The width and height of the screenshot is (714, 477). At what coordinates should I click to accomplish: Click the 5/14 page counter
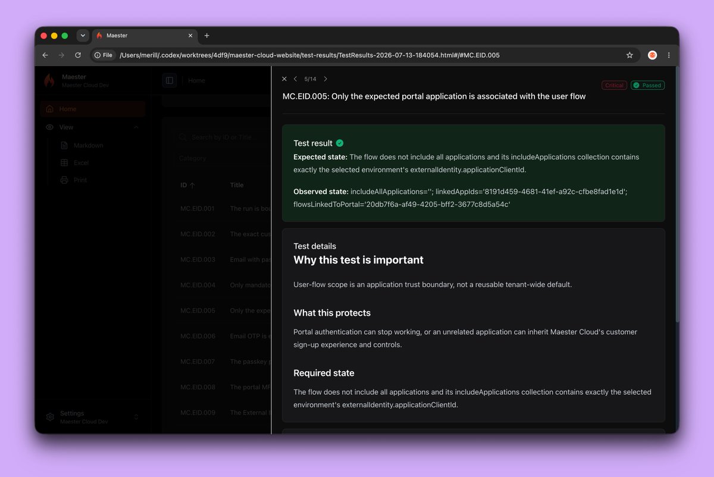click(311, 79)
